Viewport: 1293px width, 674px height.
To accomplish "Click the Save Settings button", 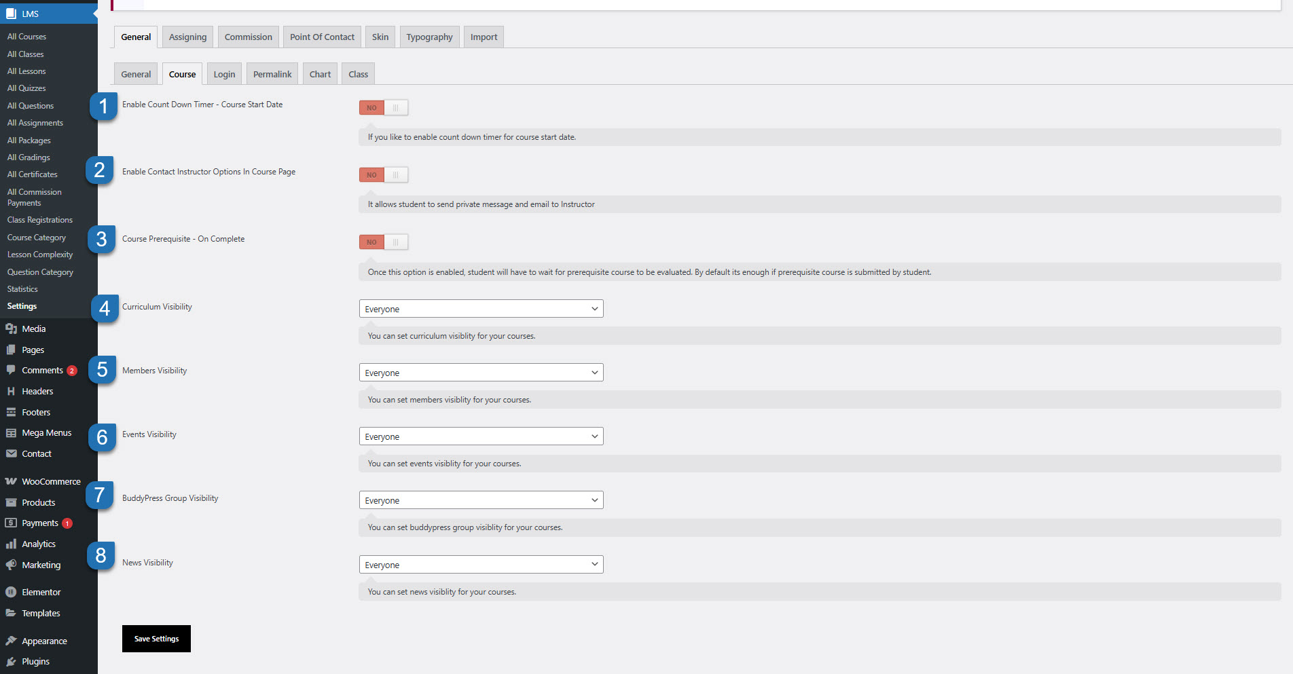I will (156, 639).
